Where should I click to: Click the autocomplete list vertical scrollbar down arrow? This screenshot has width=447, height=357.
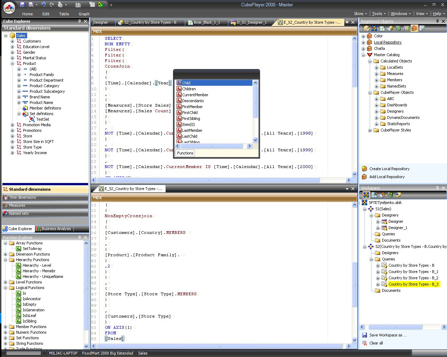coord(255,140)
